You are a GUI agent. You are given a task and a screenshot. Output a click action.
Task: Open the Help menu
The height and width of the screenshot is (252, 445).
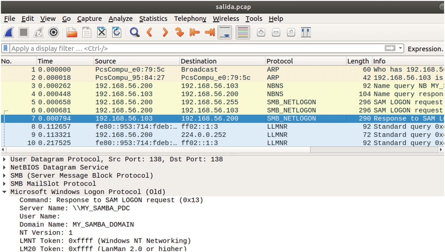tap(276, 19)
